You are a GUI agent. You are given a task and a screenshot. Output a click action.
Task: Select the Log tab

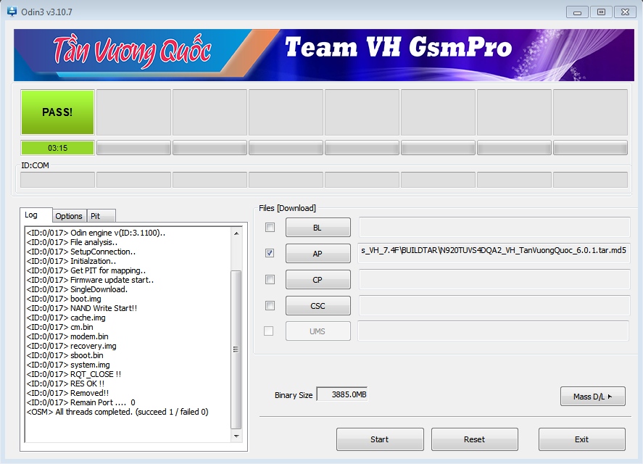[31, 215]
